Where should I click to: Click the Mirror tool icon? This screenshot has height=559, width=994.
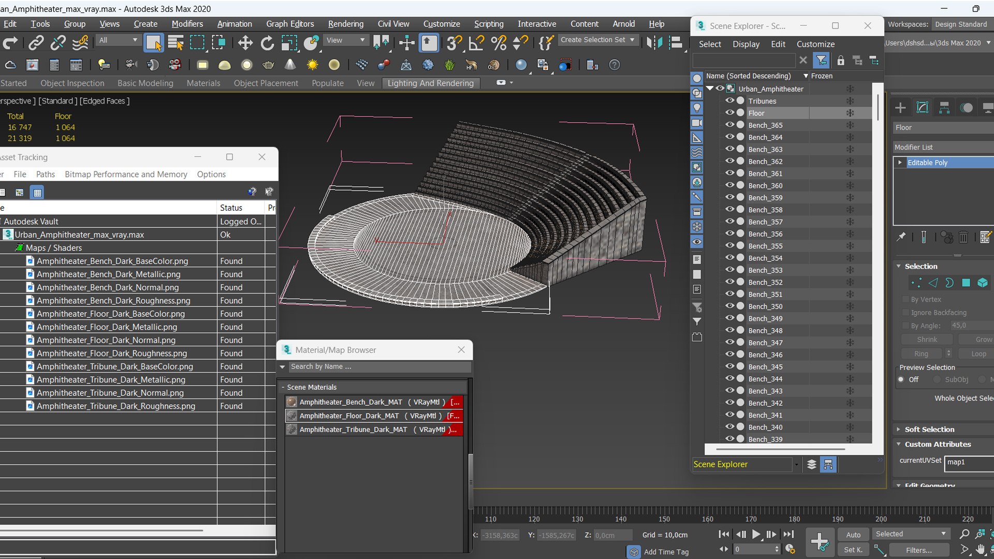click(654, 43)
